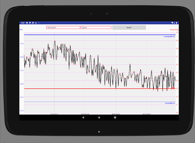Click the BACK button
The image size is (195, 143).
[x=129, y=27]
